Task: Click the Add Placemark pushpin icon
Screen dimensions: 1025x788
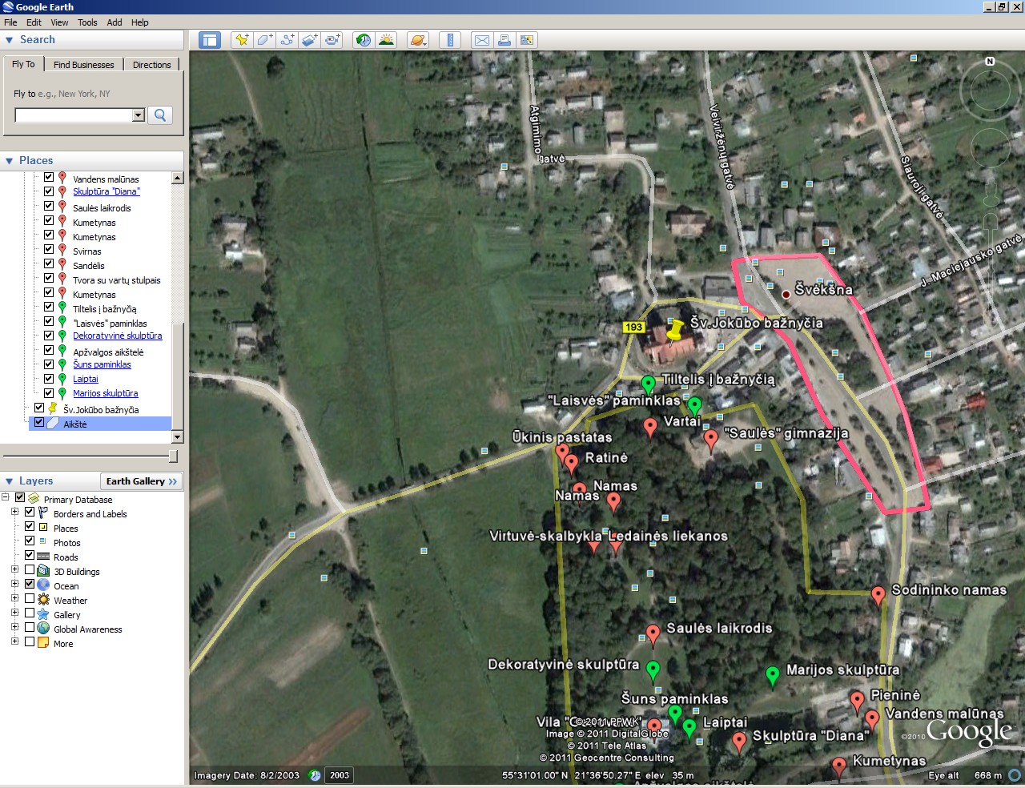Action: click(x=242, y=40)
